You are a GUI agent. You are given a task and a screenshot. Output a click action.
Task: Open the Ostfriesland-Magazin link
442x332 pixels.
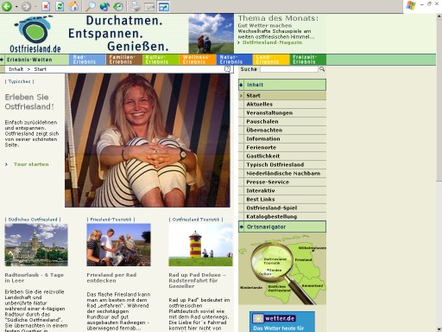tap(272, 42)
